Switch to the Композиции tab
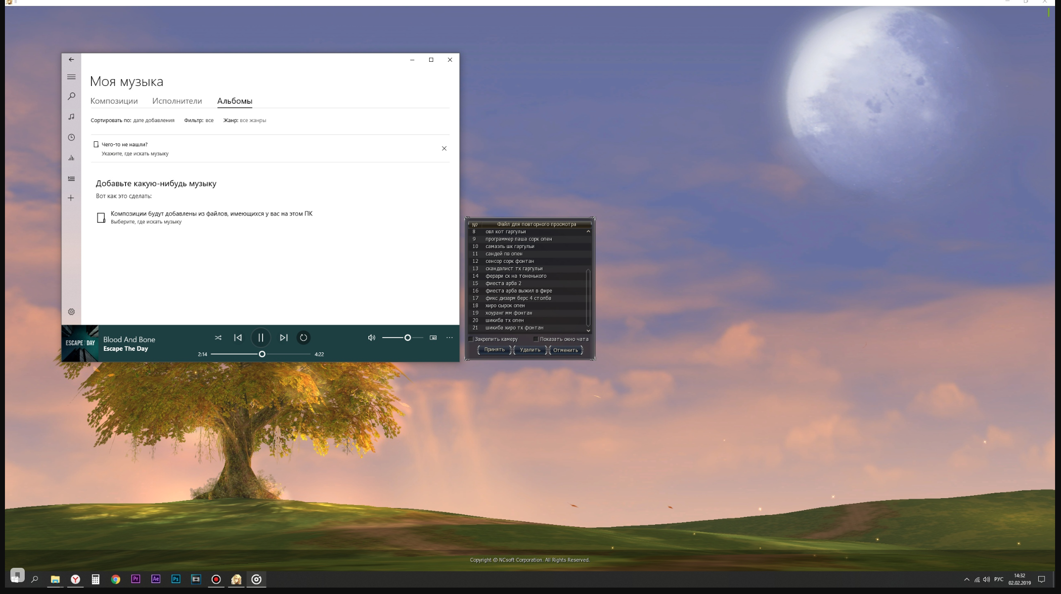1061x594 pixels. [x=114, y=101]
